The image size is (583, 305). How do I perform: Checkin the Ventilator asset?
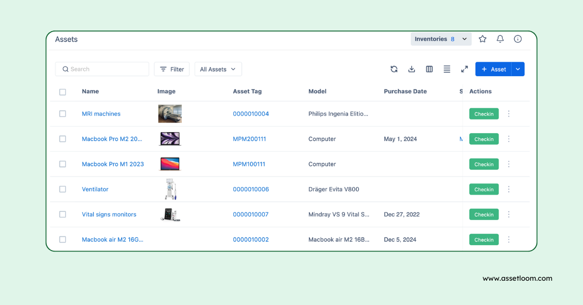pos(484,189)
